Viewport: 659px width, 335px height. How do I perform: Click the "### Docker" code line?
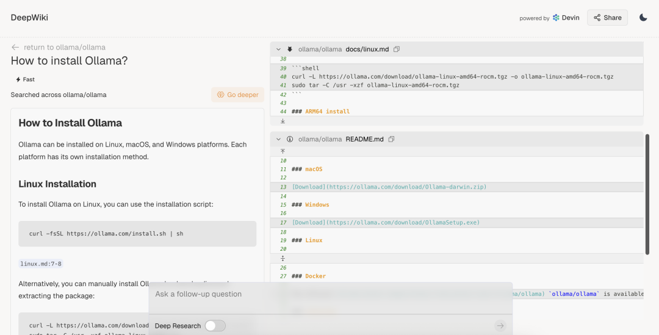point(309,276)
